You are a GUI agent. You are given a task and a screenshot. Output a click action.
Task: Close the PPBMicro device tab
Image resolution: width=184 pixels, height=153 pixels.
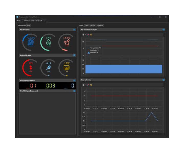[x=44, y=21]
